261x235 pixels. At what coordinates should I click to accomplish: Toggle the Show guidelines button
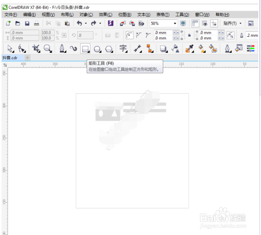(x=214, y=23)
